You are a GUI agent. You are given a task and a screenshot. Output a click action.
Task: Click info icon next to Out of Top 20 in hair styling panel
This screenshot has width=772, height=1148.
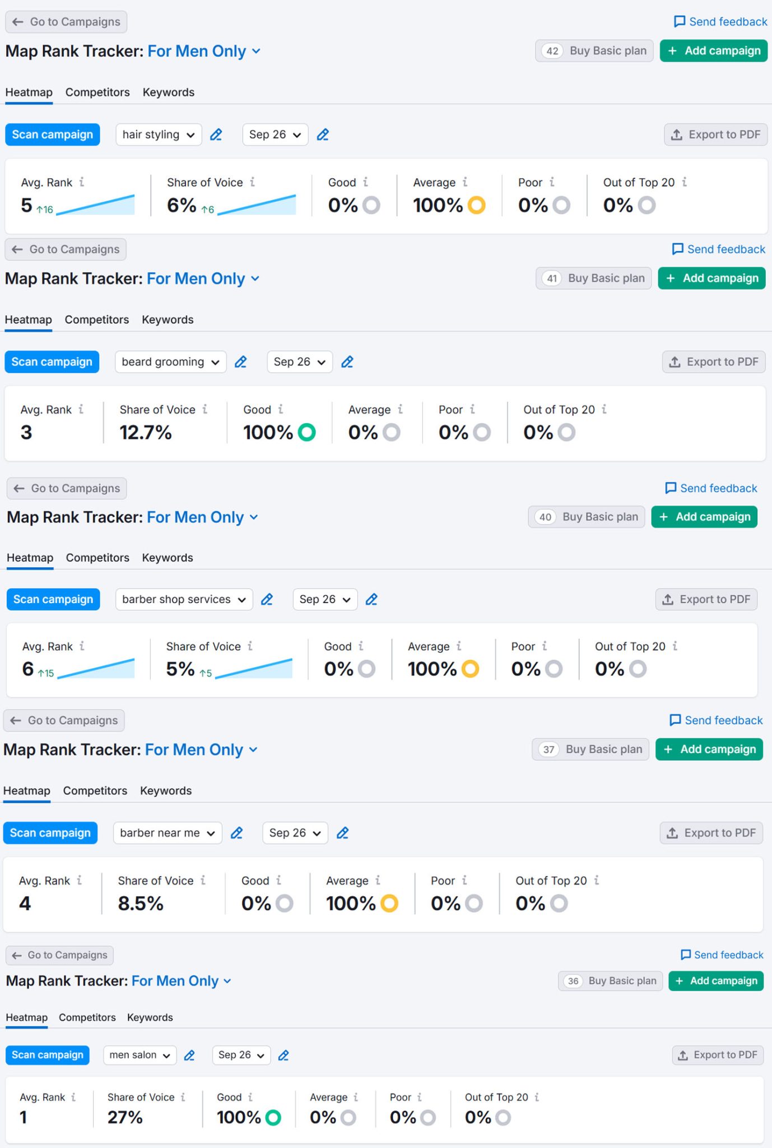[685, 182]
